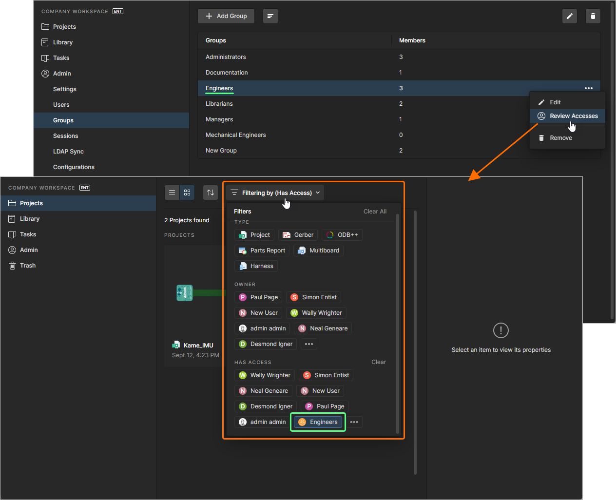Toggle the Project type filter
616x500 pixels.
click(x=254, y=235)
